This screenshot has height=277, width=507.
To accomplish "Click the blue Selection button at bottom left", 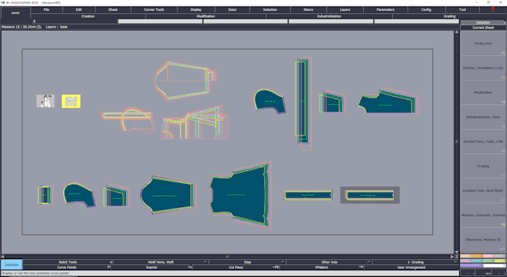I will pos(12,264).
